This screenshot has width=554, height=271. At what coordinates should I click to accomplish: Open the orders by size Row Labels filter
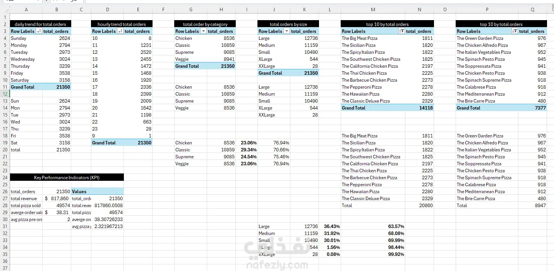[x=286, y=31]
